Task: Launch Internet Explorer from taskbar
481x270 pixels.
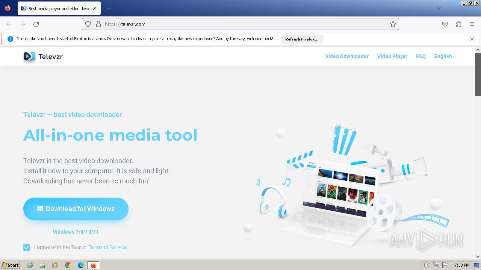Action: 30,265
